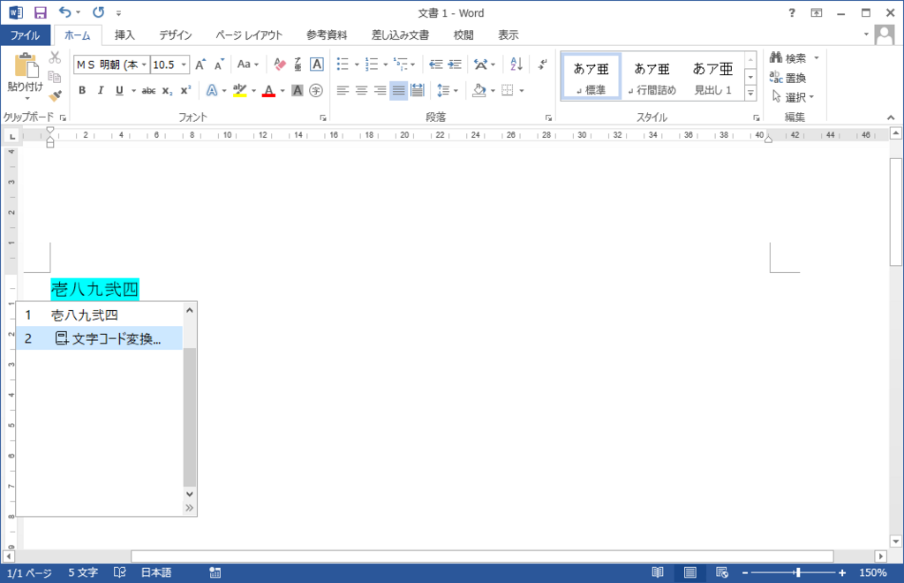Decrease font size with the shrink font icon
The height and width of the screenshot is (583, 904).
219,64
